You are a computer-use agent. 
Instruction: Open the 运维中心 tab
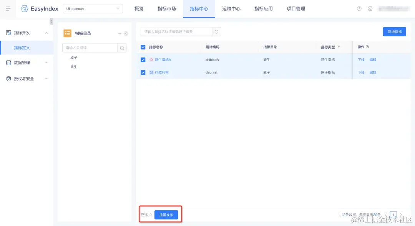pyautogui.click(x=231, y=9)
